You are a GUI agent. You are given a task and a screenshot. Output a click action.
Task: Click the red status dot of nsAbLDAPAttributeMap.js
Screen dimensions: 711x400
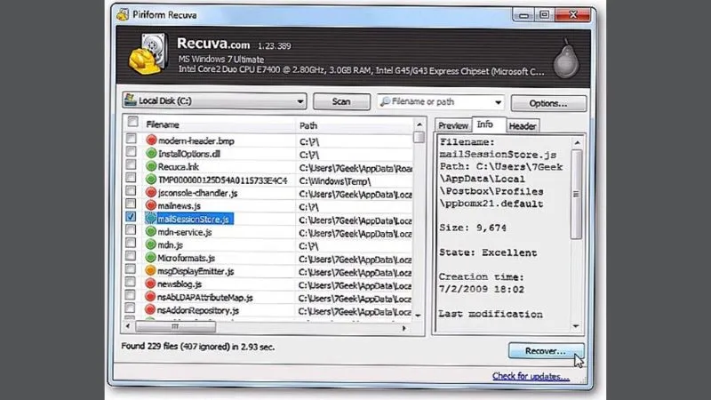click(x=150, y=297)
